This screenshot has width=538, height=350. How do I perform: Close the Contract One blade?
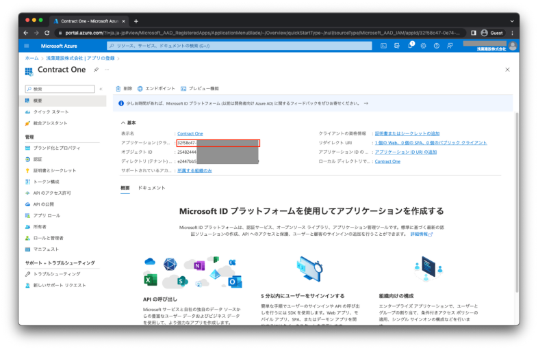[x=507, y=70]
